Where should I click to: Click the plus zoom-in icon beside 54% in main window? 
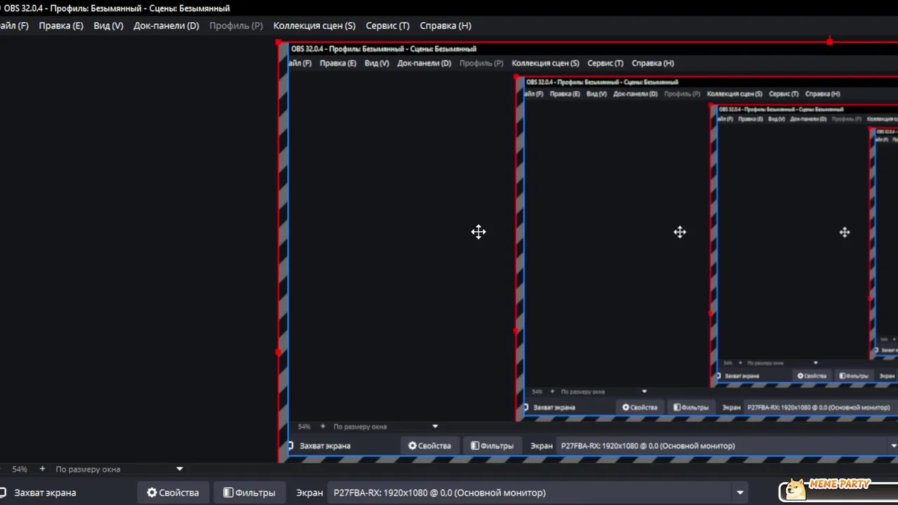42,469
